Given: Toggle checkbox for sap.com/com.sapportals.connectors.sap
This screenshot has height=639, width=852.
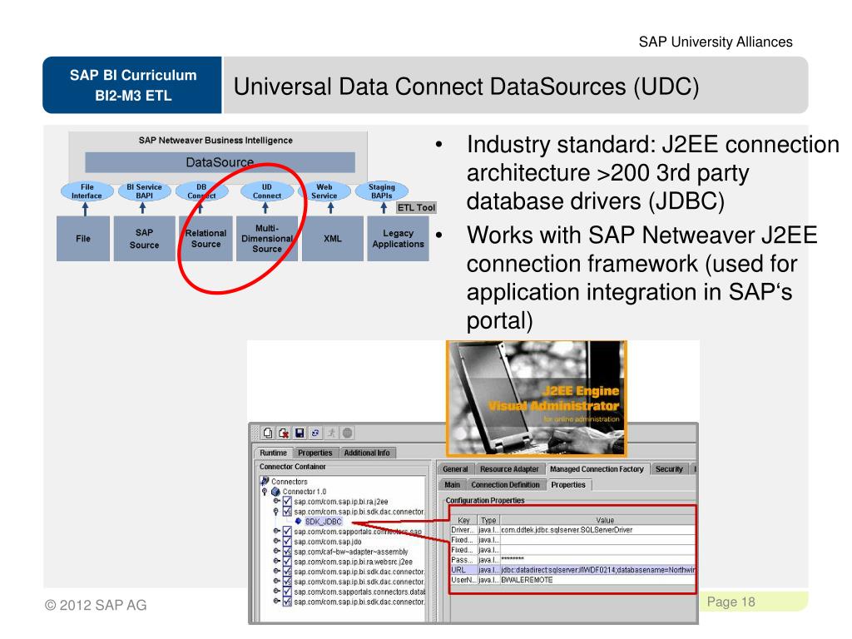Looking at the screenshot, I should [287, 532].
